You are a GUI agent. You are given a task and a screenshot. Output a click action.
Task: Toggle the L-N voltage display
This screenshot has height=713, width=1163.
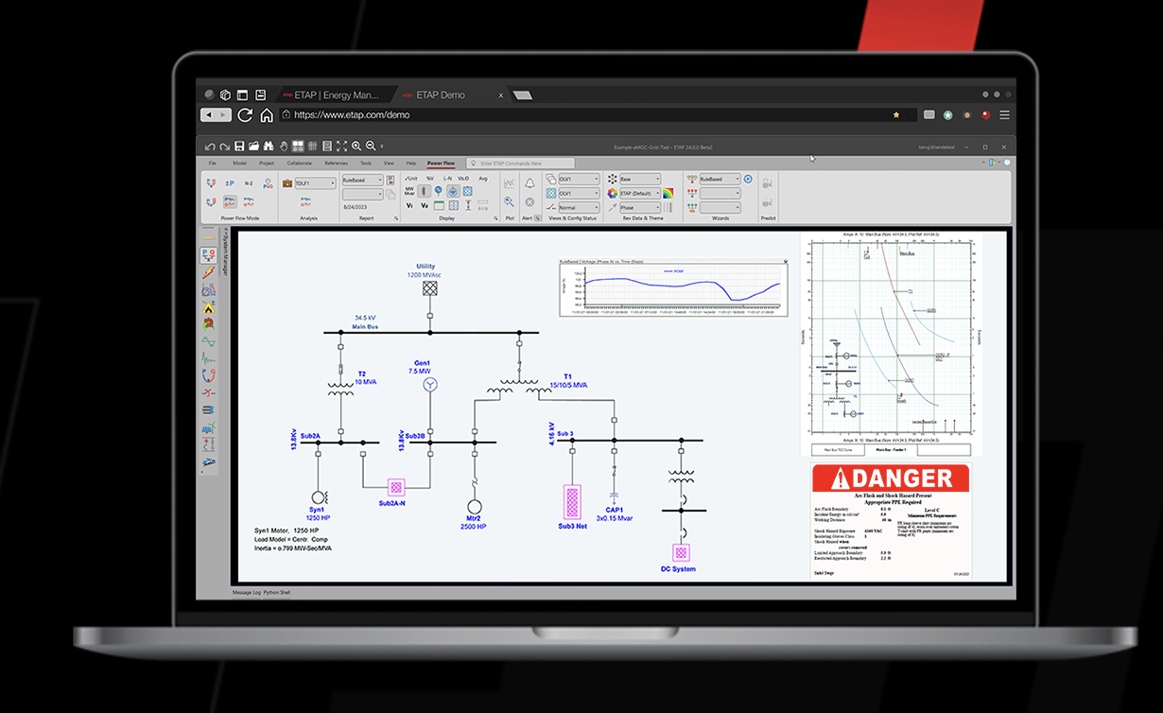(447, 178)
